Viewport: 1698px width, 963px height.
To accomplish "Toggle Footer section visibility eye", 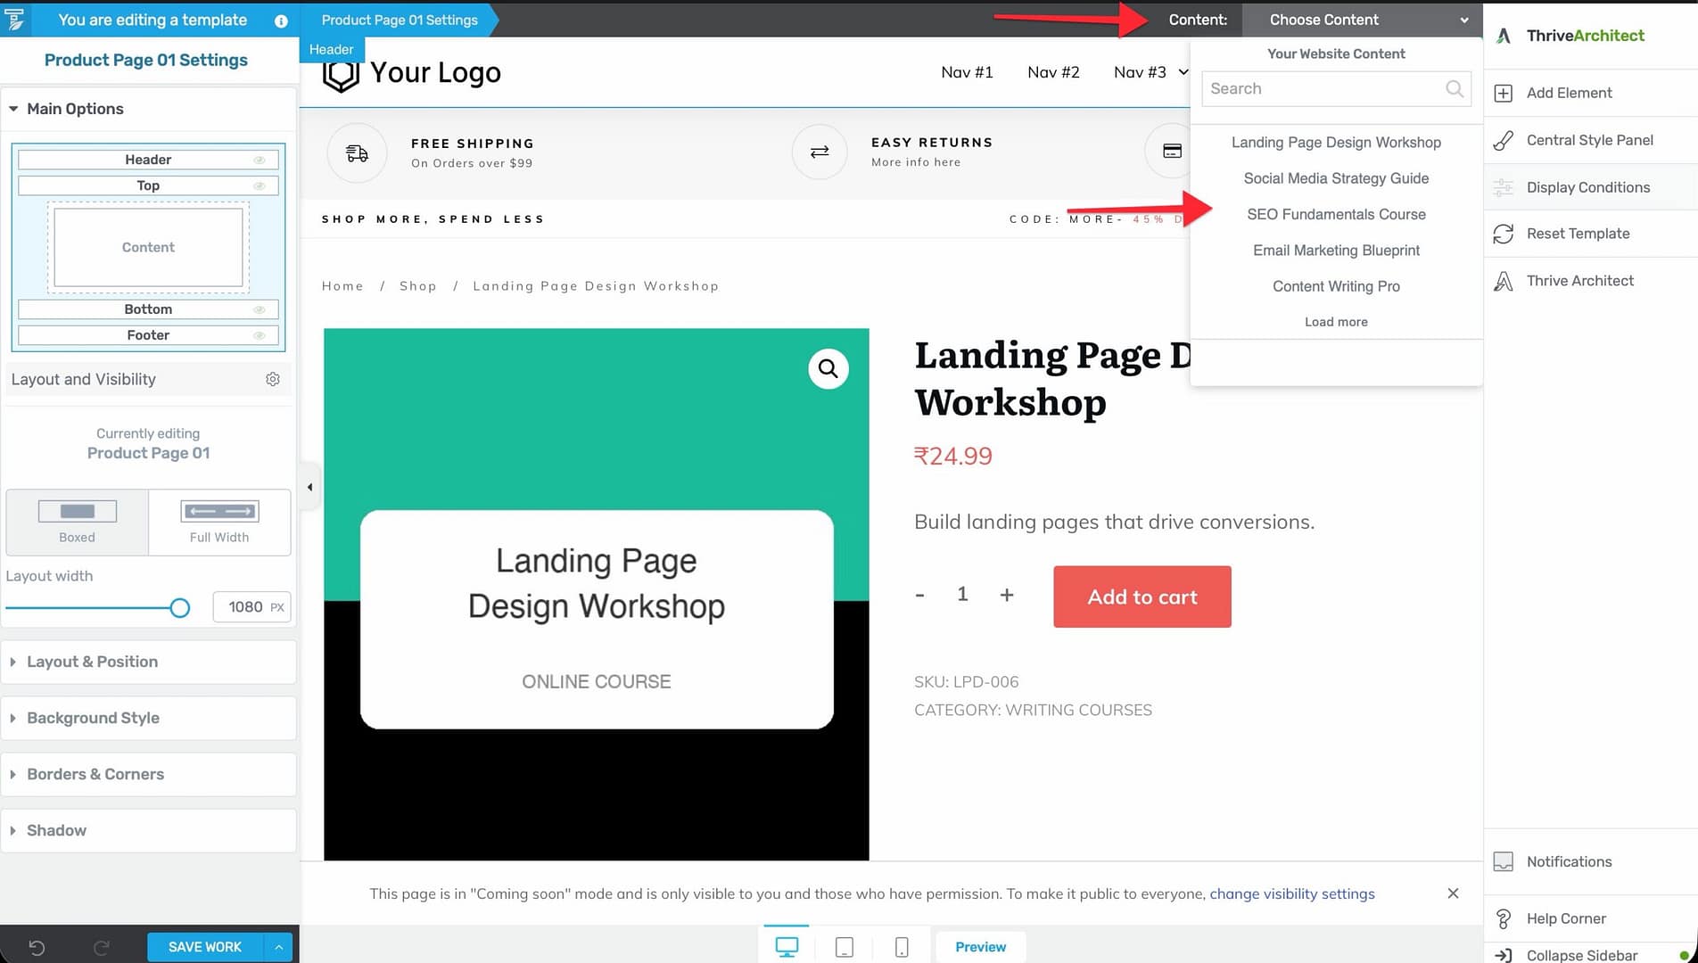I will click(x=260, y=335).
